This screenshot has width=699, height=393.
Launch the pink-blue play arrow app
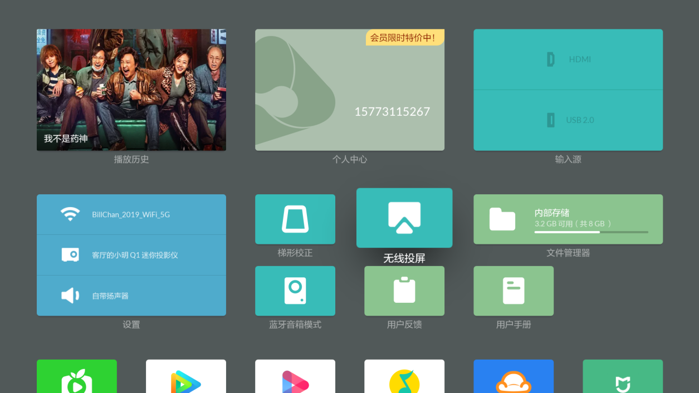coord(295,376)
